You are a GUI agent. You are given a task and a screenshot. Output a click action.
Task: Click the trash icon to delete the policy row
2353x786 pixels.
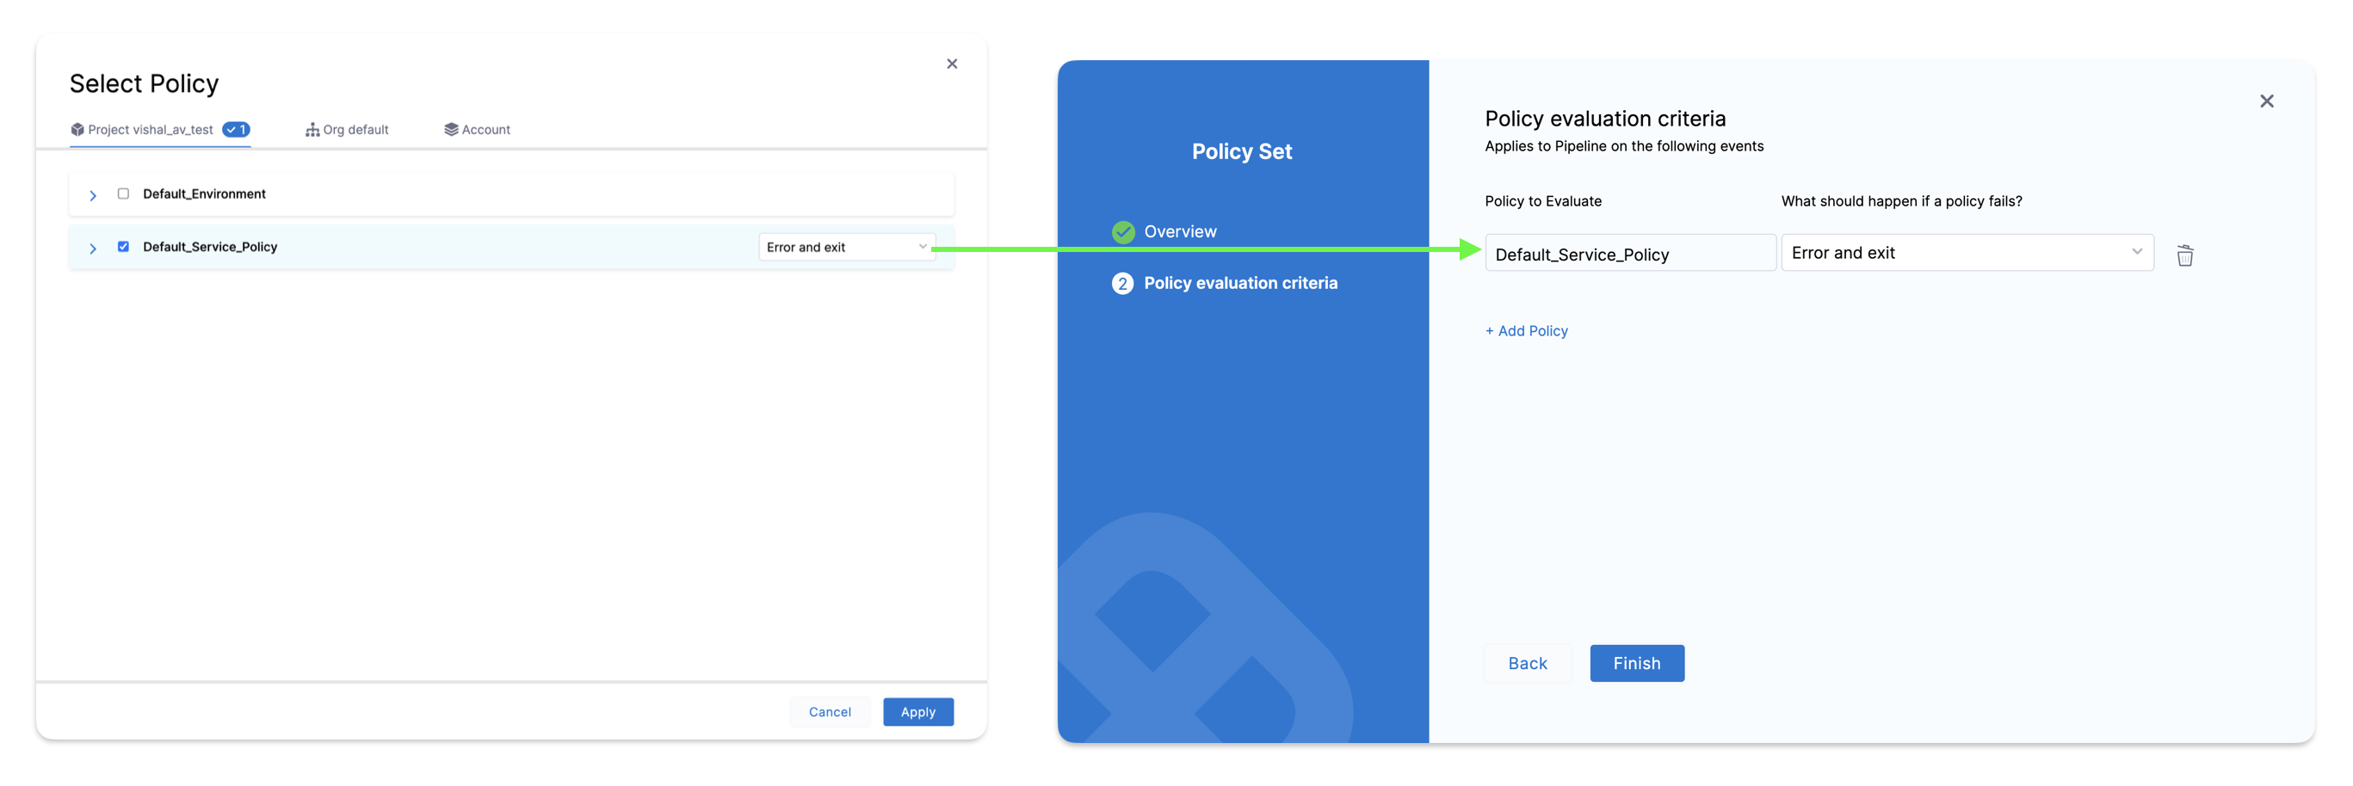2186,255
